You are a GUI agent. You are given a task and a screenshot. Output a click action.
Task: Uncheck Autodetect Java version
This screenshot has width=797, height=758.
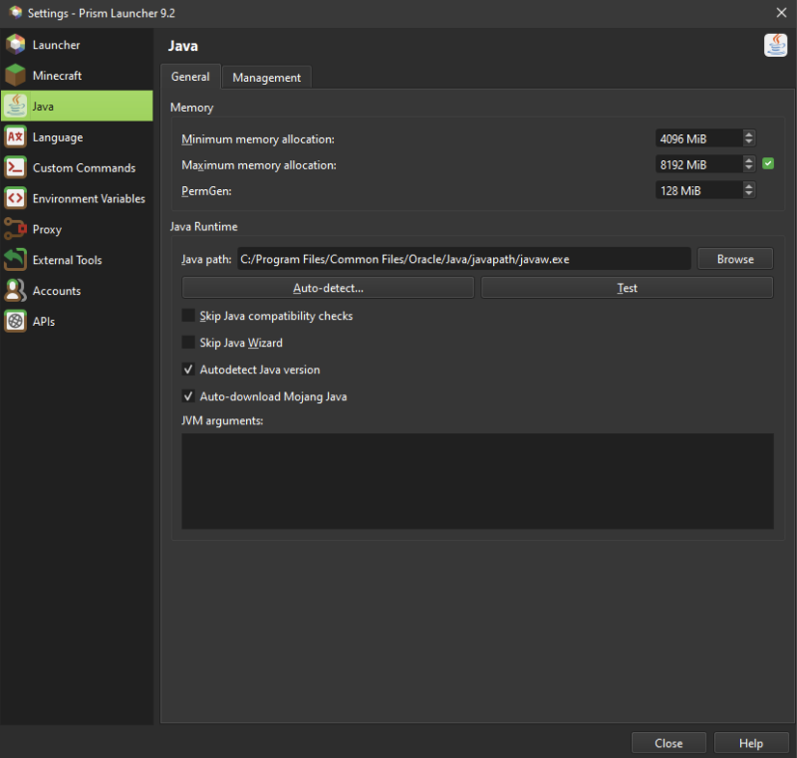(188, 370)
